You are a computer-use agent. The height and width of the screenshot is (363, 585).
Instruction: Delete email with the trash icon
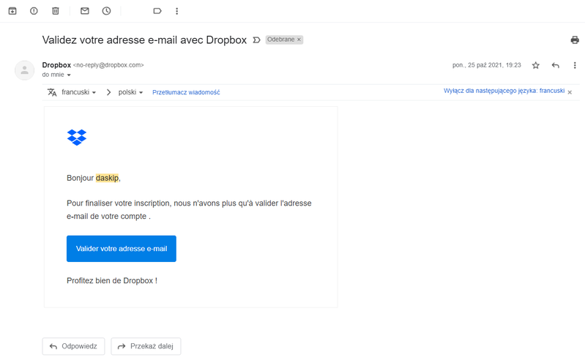coord(55,11)
